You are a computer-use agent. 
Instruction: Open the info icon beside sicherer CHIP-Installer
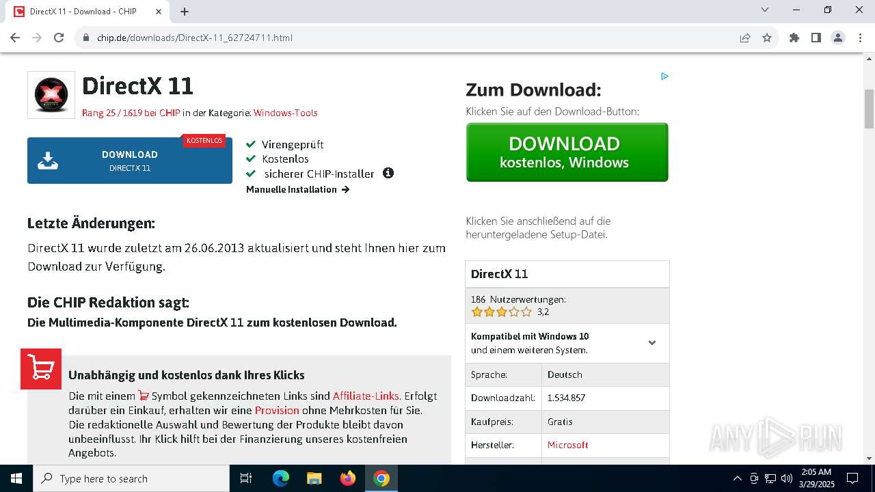388,173
